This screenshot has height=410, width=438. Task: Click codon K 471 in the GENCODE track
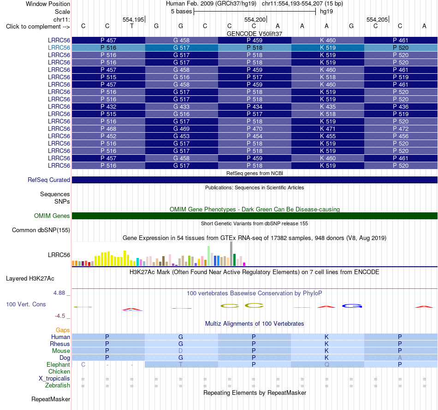(x=328, y=129)
